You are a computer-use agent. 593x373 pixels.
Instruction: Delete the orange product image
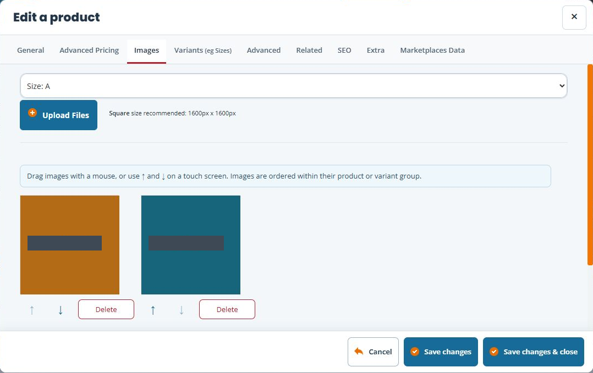(106, 310)
